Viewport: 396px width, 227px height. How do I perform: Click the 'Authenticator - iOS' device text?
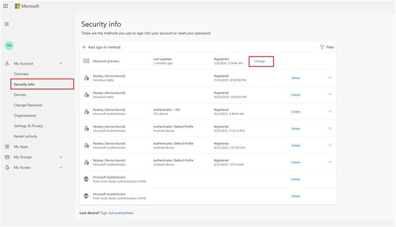click(x=167, y=110)
